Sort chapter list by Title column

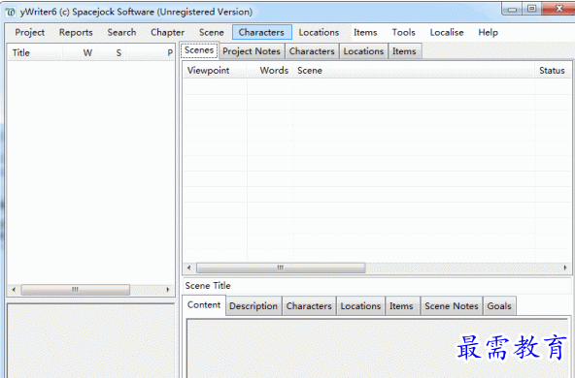(x=35, y=52)
